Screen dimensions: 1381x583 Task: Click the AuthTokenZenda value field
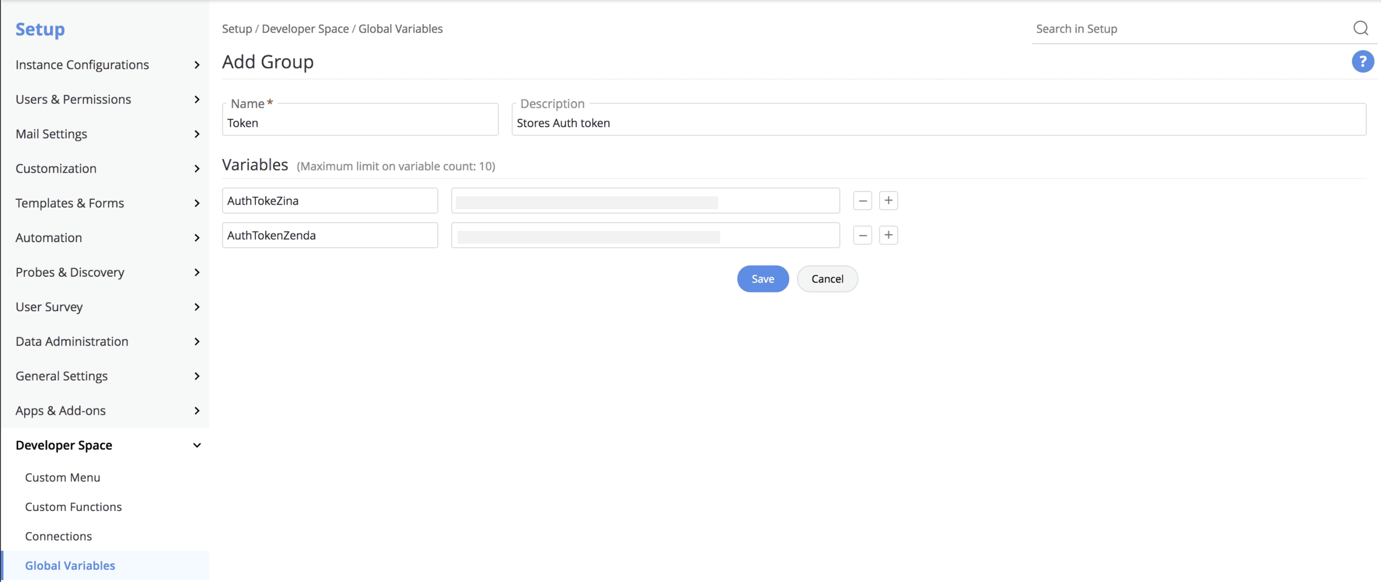[x=645, y=236]
